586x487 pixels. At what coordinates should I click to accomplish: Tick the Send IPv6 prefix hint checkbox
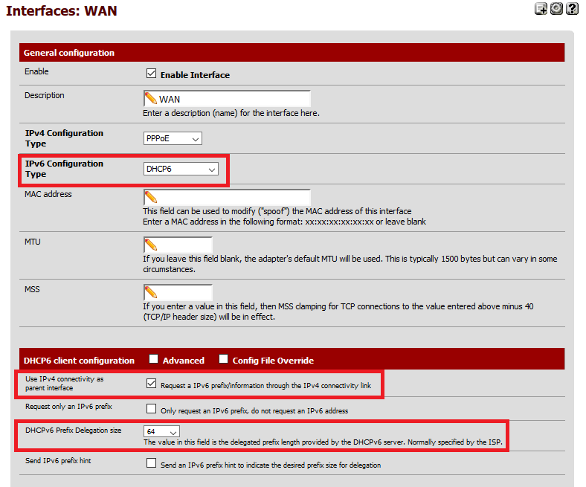(152, 464)
